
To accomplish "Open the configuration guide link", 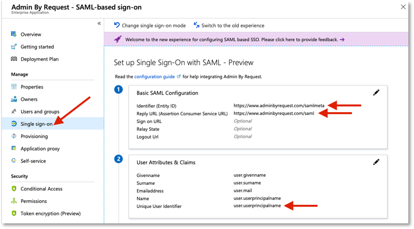I will pos(155,77).
